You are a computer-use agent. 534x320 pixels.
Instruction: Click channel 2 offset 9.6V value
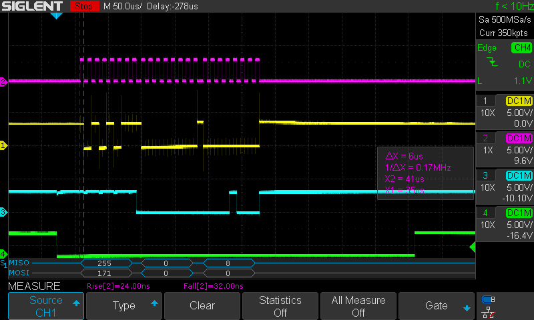pyautogui.click(x=523, y=161)
